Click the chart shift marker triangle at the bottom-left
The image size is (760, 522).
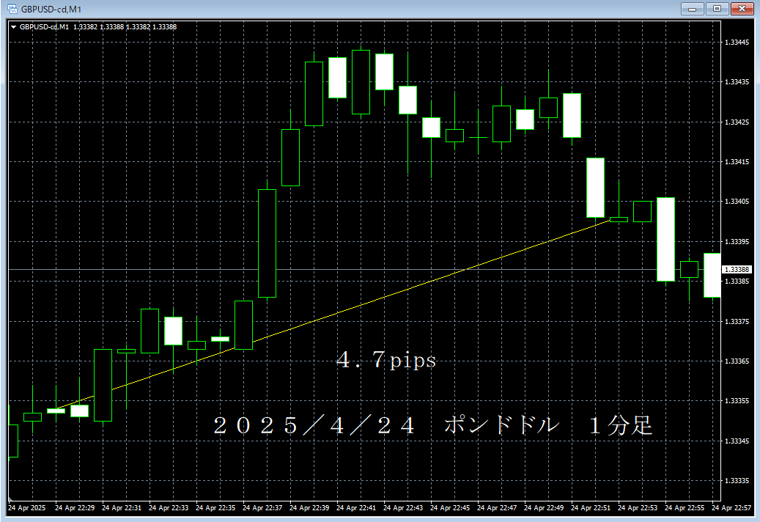click(x=11, y=499)
